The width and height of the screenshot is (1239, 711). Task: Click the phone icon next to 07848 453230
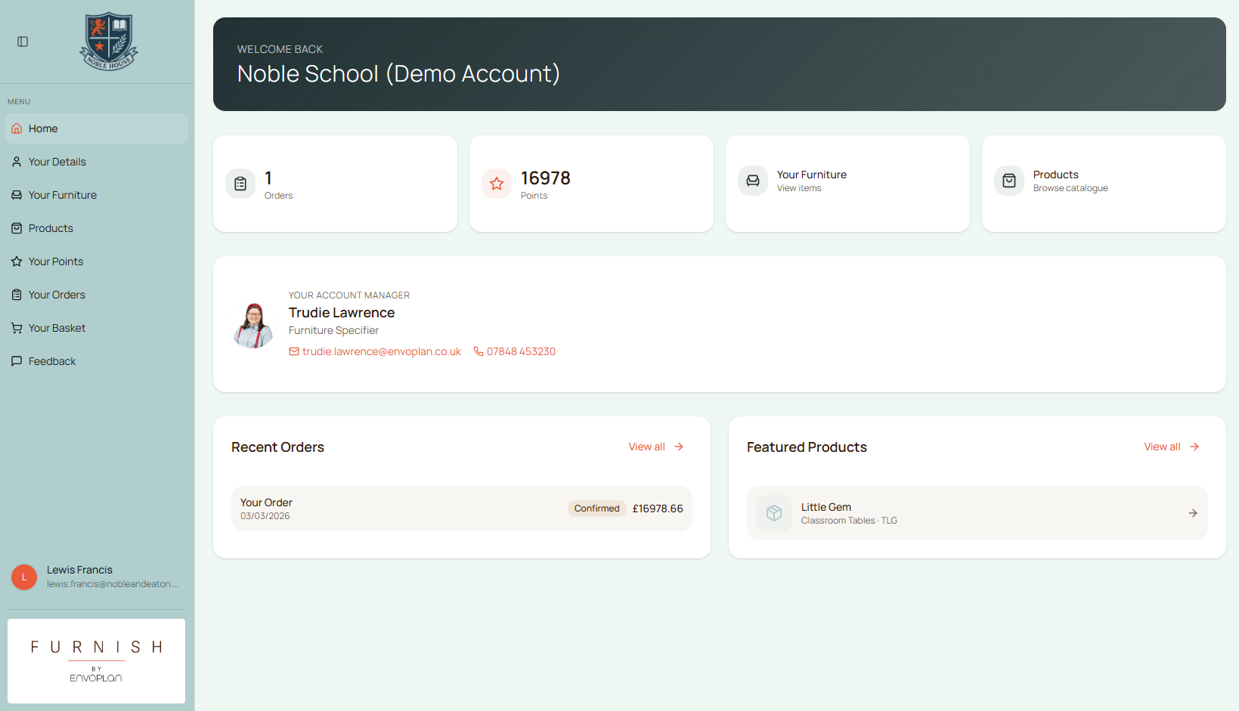[x=479, y=351]
